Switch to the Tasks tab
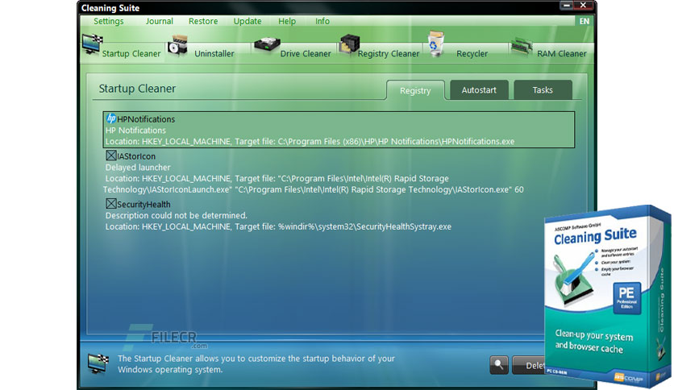 [x=543, y=89]
